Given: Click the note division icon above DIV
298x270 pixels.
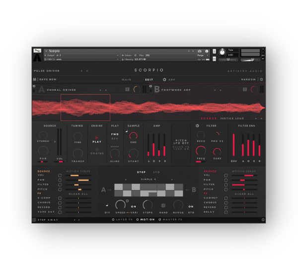Looking at the screenshot, I should click(x=108, y=204).
